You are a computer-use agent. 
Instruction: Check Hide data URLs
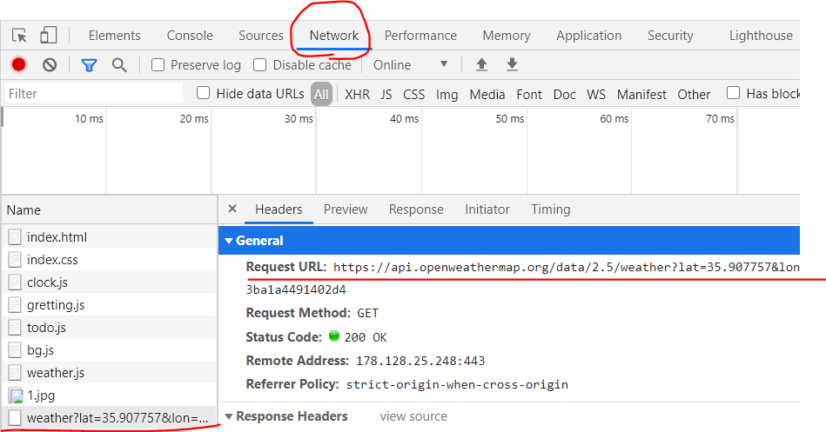(x=204, y=93)
